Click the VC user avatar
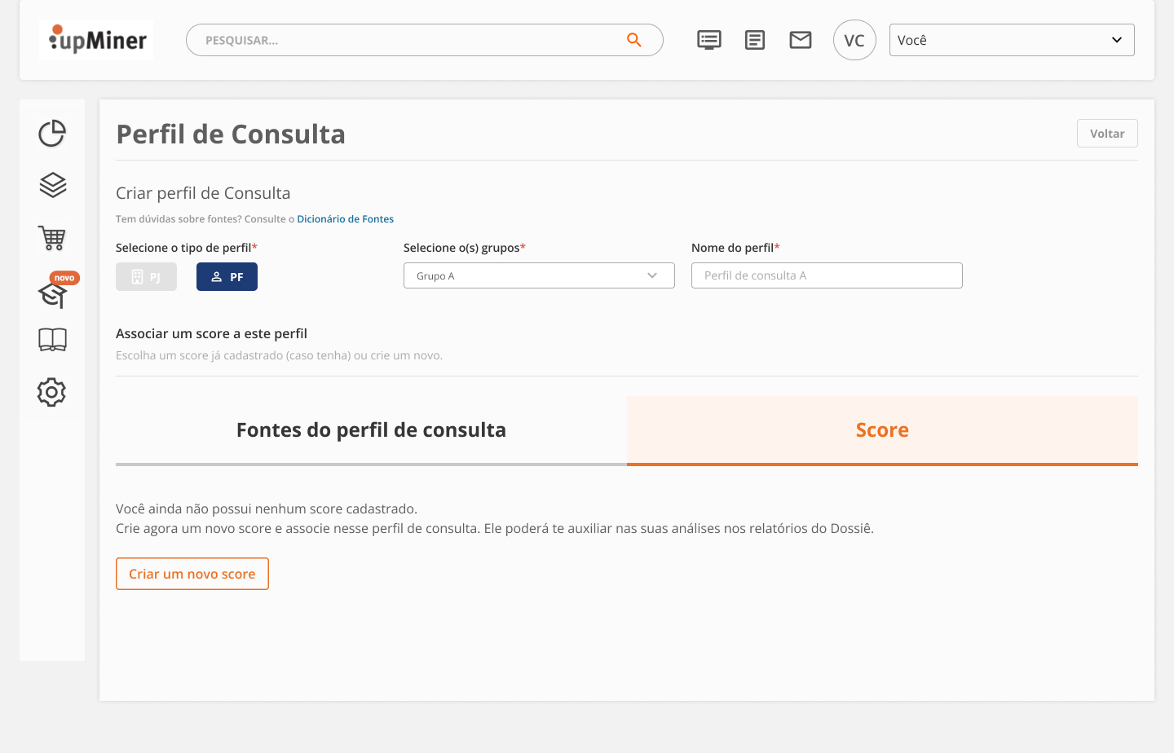1174x753 pixels. click(854, 40)
